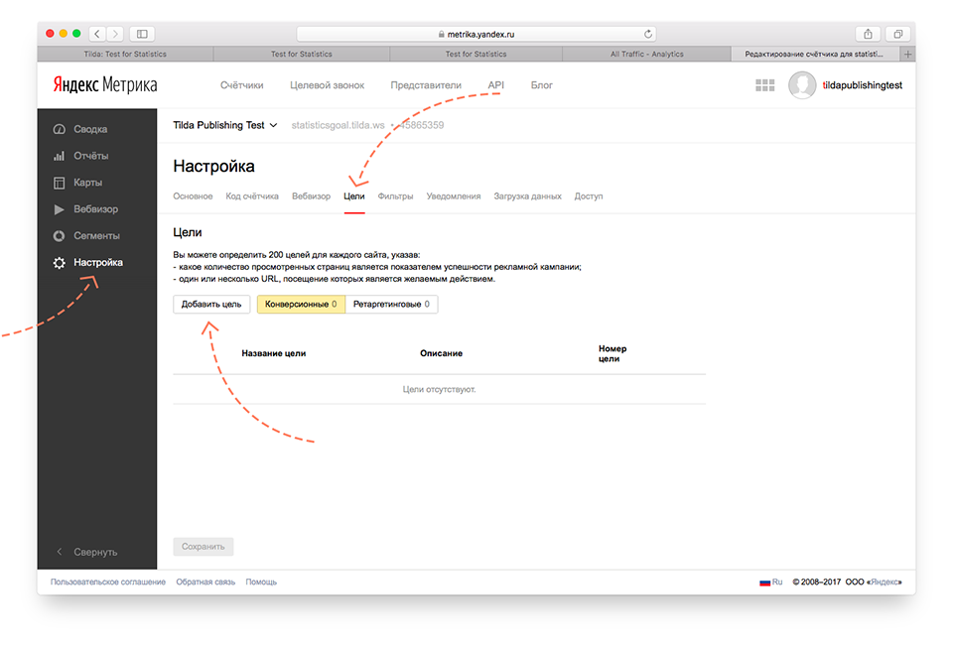Collapse sidebar via the Свернуть chevron

pyautogui.click(x=59, y=552)
